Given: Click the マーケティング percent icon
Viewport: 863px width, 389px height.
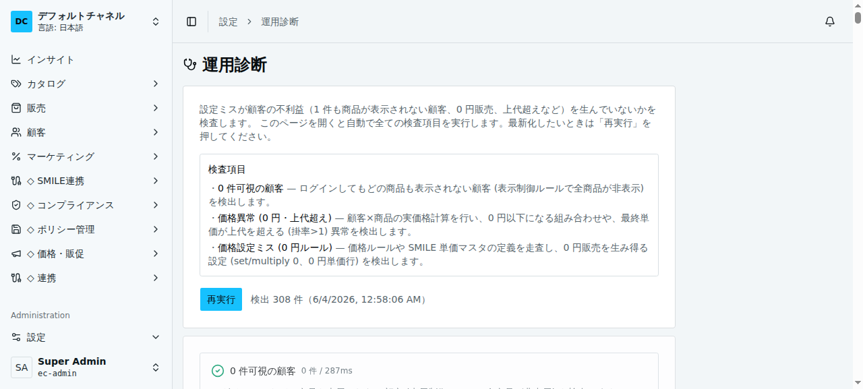Looking at the screenshot, I should click(x=16, y=156).
